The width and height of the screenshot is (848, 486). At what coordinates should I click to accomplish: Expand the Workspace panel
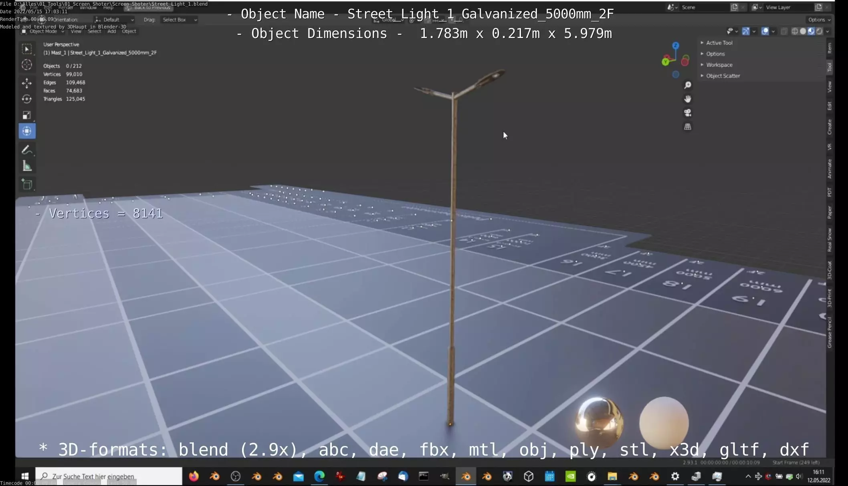(719, 65)
